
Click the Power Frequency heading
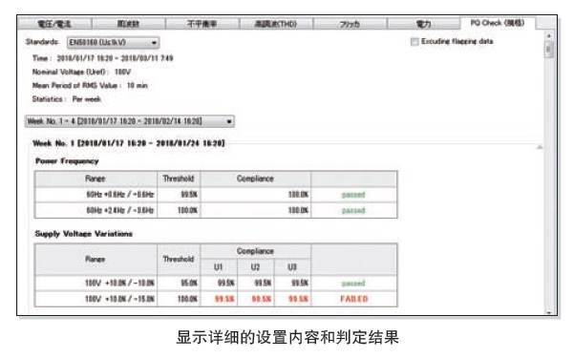(x=67, y=161)
